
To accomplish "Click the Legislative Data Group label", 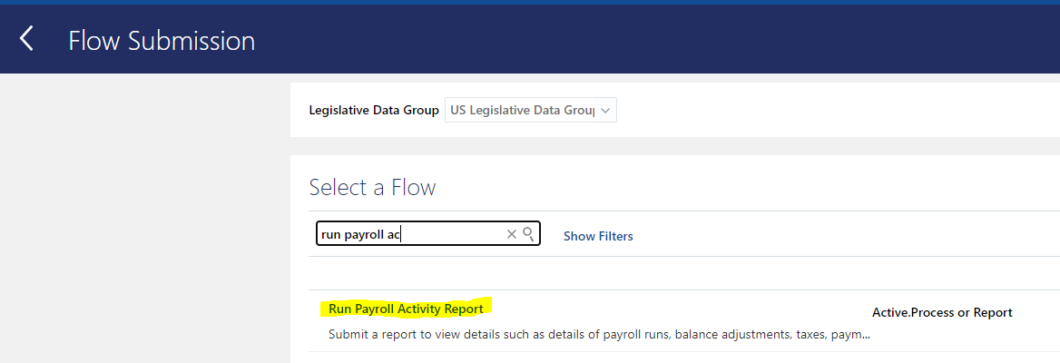I will (x=374, y=110).
